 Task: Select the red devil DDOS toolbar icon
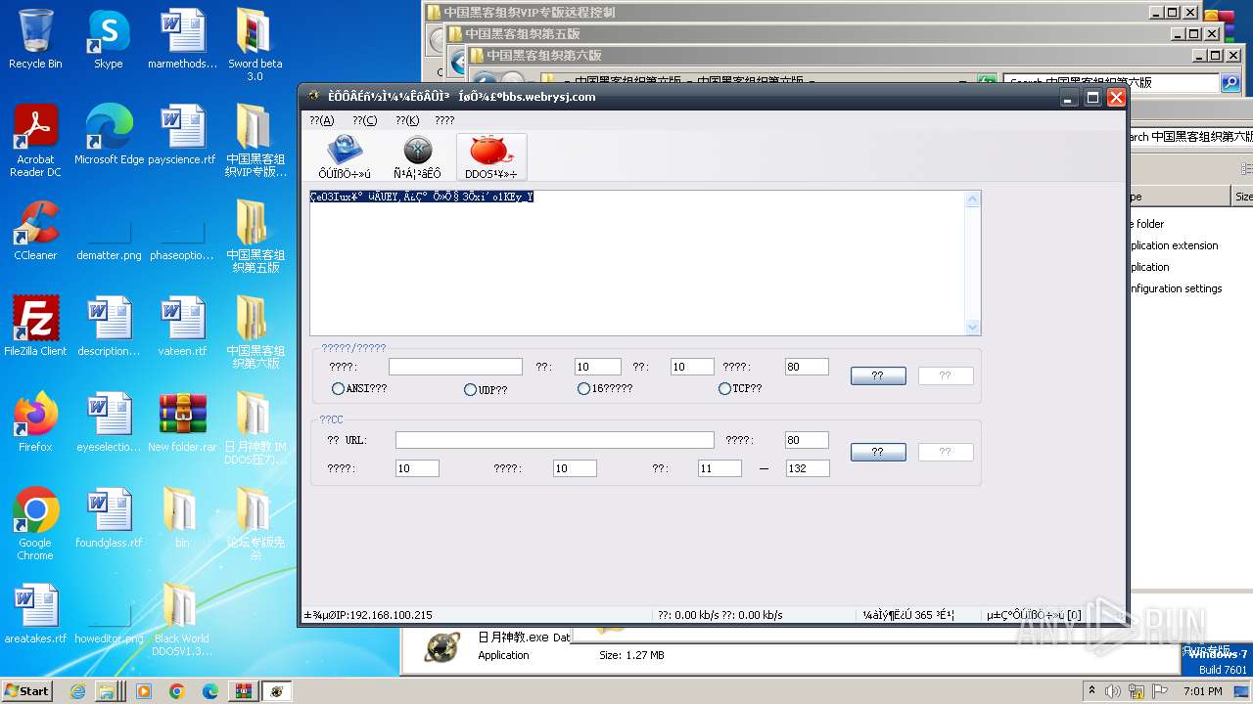pos(491,156)
